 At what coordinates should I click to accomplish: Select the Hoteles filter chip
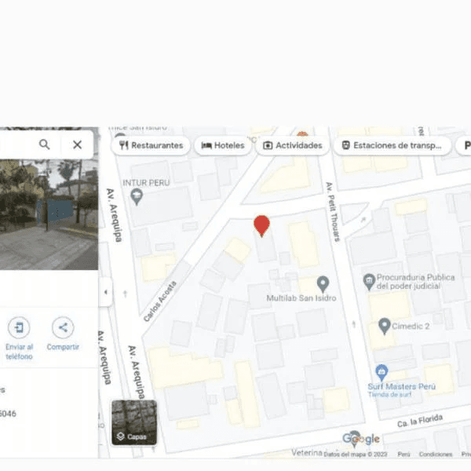(223, 145)
